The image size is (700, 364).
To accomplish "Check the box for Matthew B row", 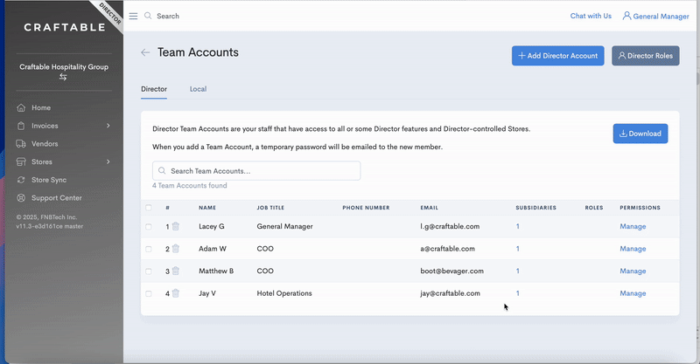I will (x=149, y=271).
